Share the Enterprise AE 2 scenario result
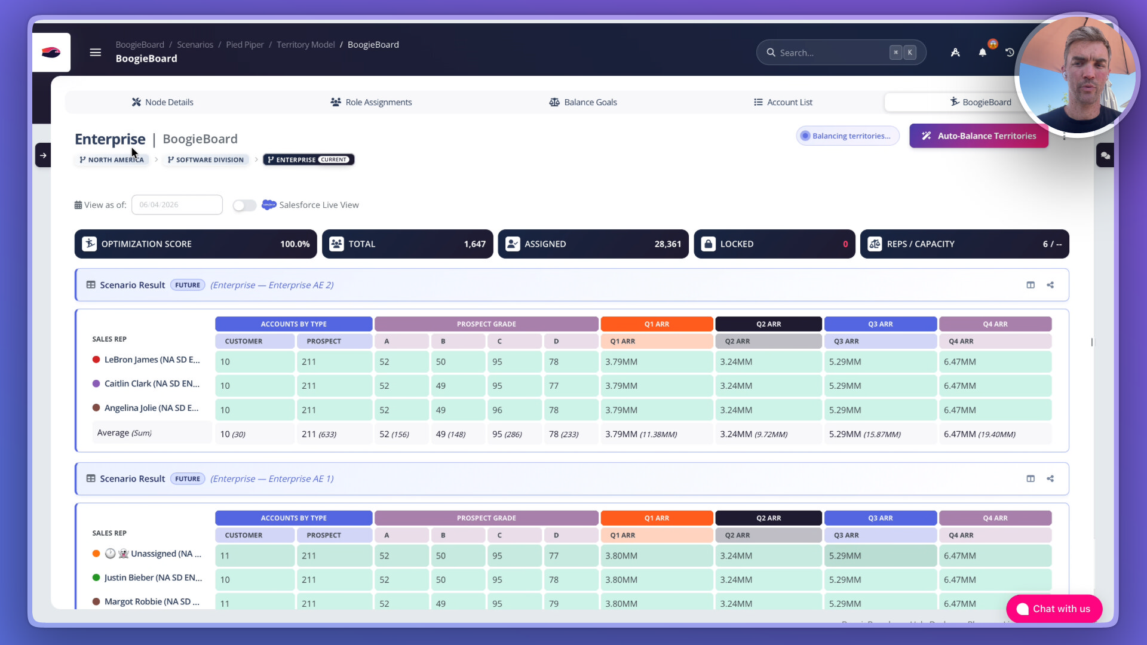The image size is (1147, 645). [1050, 285]
